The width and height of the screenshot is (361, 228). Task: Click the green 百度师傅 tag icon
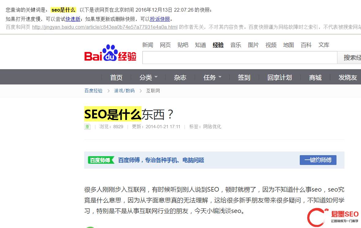coord(101,160)
